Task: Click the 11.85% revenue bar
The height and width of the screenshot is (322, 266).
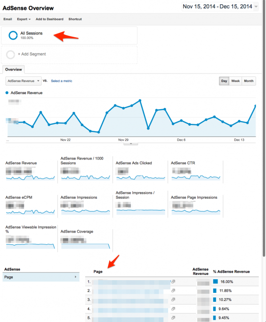Action: (215, 290)
